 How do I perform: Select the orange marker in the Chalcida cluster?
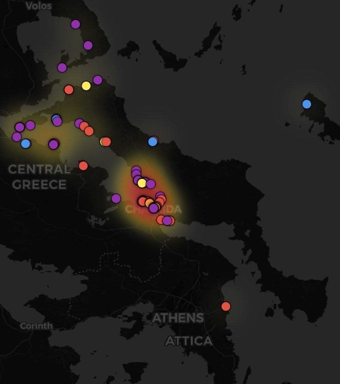coord(149,203)
